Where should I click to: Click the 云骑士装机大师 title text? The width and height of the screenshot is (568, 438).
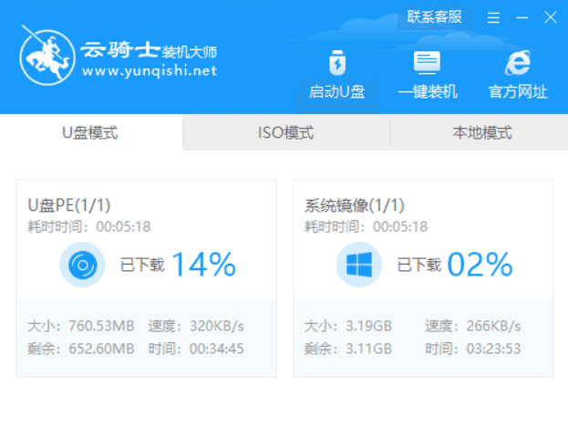click(x=149, y=50)
